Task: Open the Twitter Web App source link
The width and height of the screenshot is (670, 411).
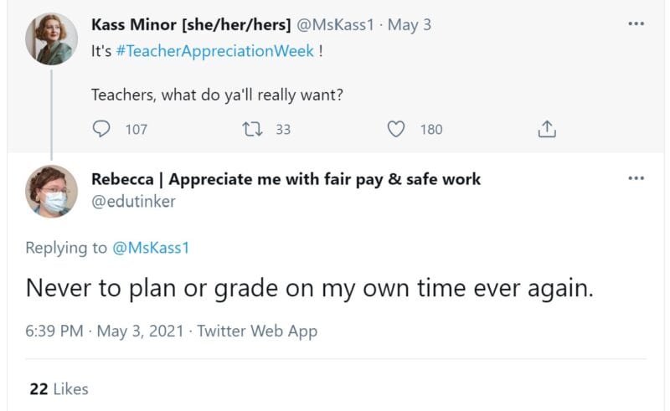Action: (257, 331)
